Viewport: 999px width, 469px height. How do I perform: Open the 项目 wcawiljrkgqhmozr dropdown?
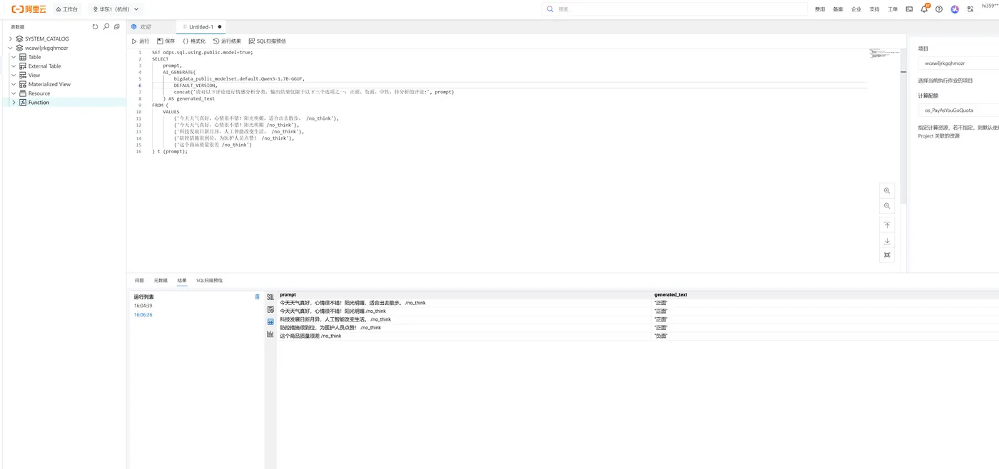(958, 63)
